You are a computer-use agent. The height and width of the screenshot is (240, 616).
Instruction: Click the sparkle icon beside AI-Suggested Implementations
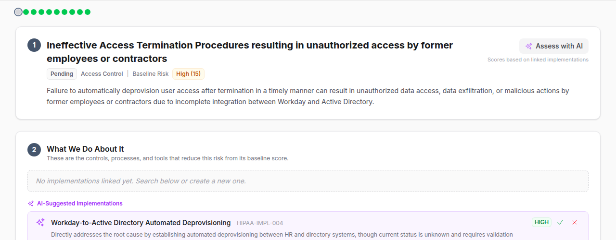(31, 204)
